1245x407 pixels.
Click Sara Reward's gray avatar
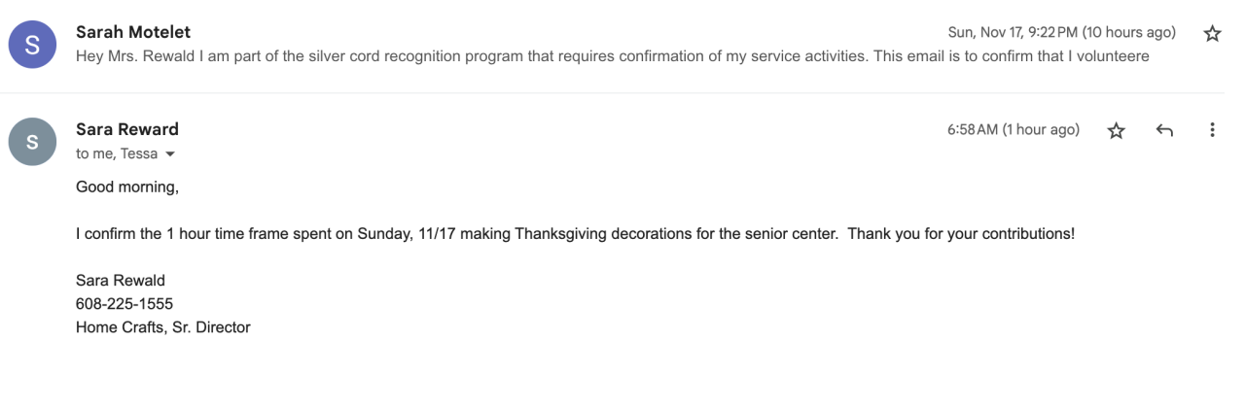pos(32,142)
